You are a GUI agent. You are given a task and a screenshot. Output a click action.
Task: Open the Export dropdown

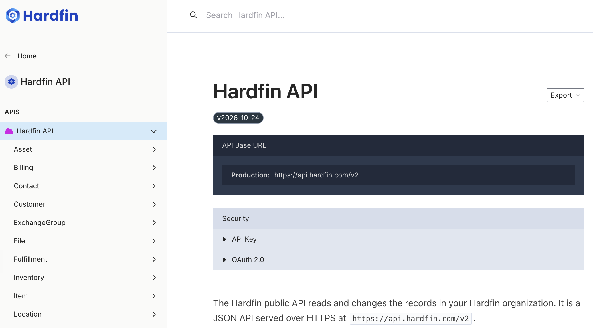coord(565,95)
